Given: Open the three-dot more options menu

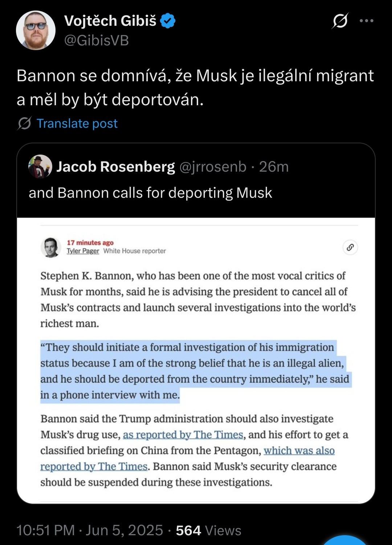Looking at the screenshot, I should pos(366,21).
